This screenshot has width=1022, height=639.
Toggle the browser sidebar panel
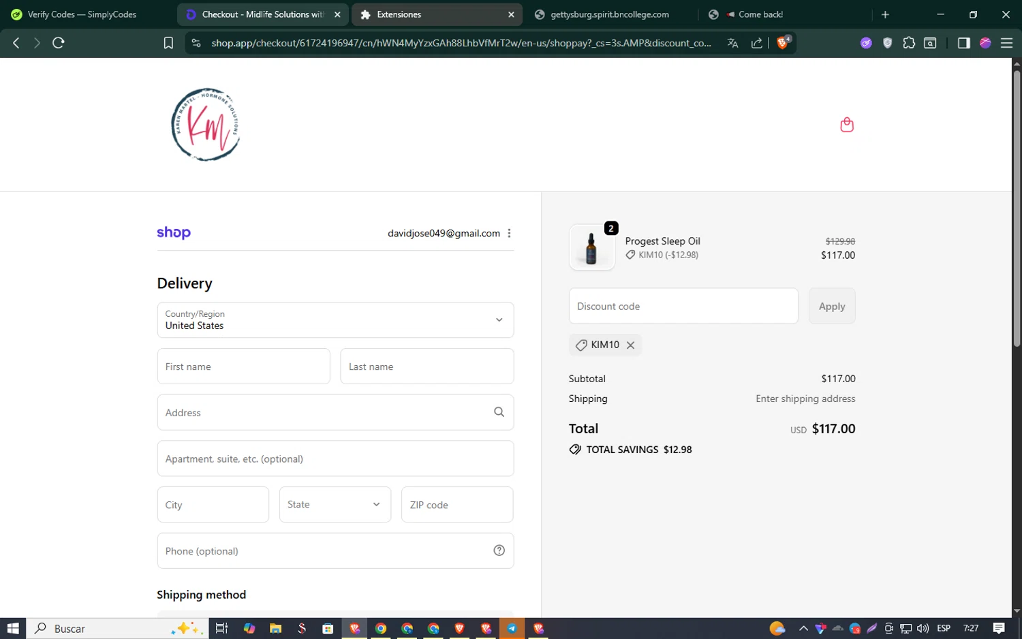pos(963,43)
